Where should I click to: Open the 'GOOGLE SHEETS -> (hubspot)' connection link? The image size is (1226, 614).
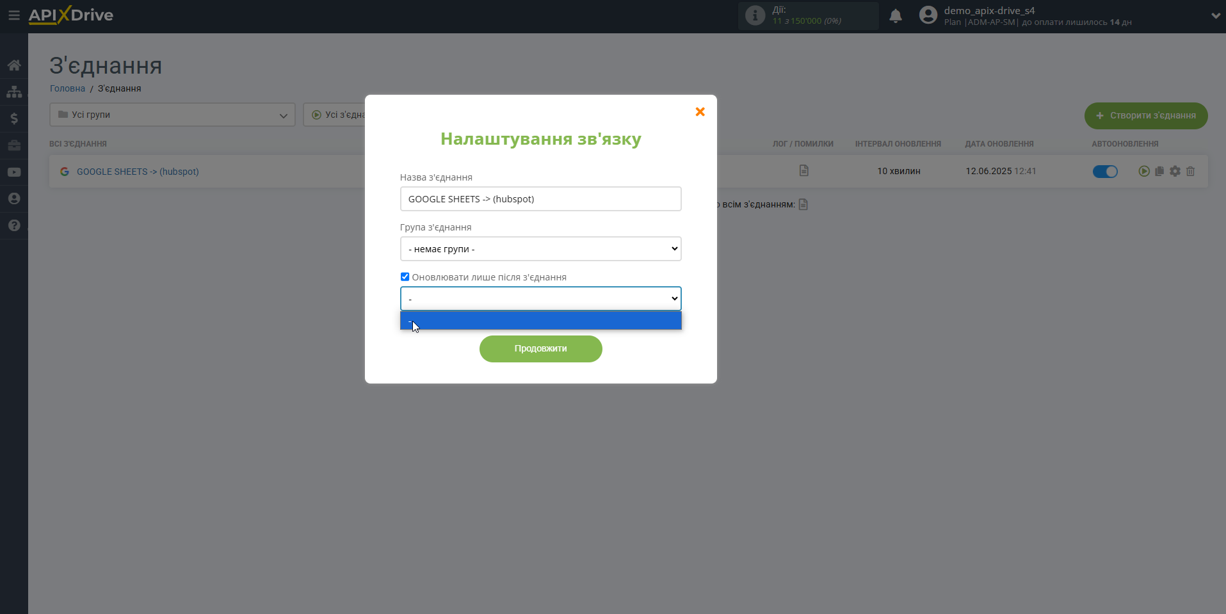[x=138, y=172]
